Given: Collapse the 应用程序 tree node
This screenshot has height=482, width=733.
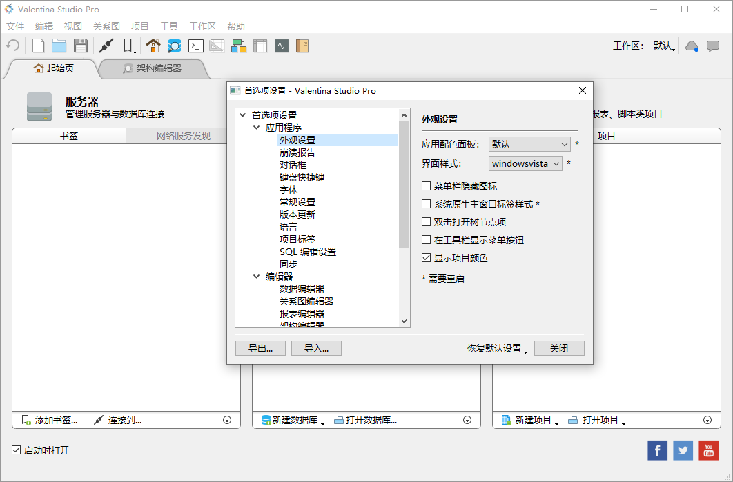Looking at the screenshot, I should tap(256, 128).
